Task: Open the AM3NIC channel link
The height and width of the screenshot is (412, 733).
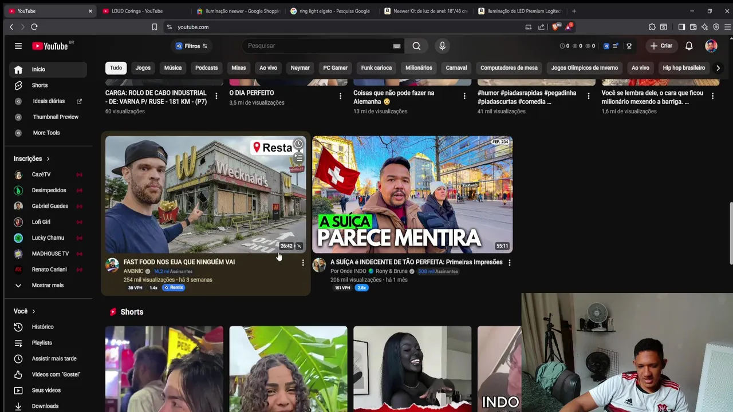Action: tap(133, 271)
